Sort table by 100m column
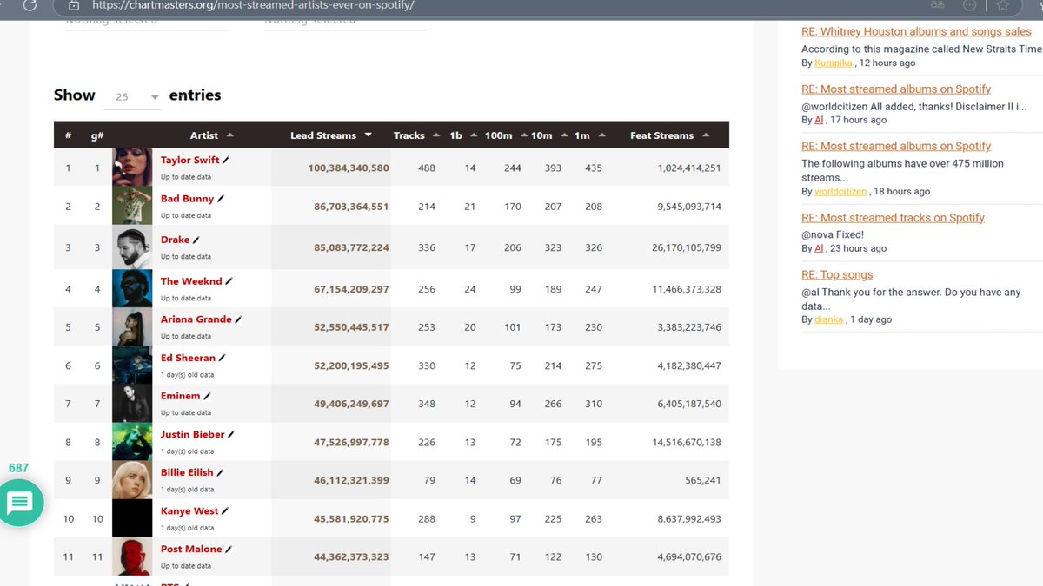Image resolution: width=1043 pixels, height=586 pixels. point(506,135)
